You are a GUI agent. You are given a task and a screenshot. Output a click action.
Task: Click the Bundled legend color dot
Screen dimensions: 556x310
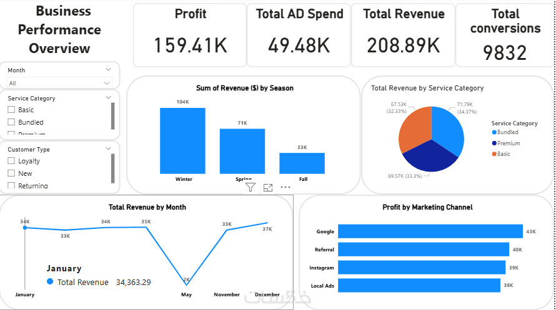(494, 132)
